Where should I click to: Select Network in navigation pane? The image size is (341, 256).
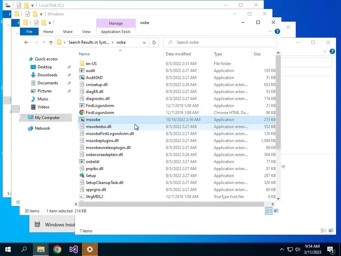click(x=42, y=128)
